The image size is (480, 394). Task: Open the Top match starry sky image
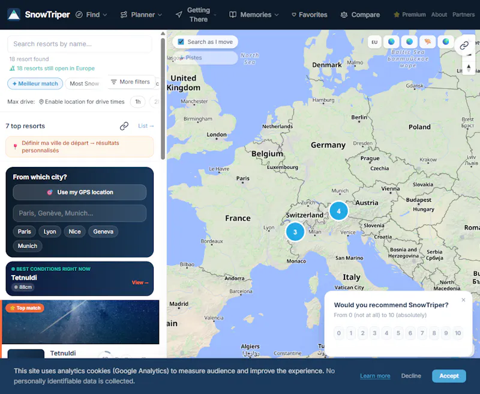click(80, 322)
